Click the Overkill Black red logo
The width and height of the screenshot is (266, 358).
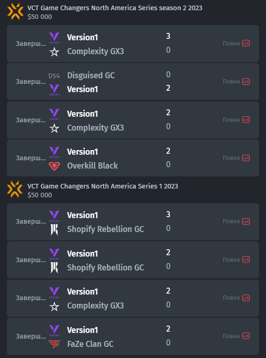54,166
